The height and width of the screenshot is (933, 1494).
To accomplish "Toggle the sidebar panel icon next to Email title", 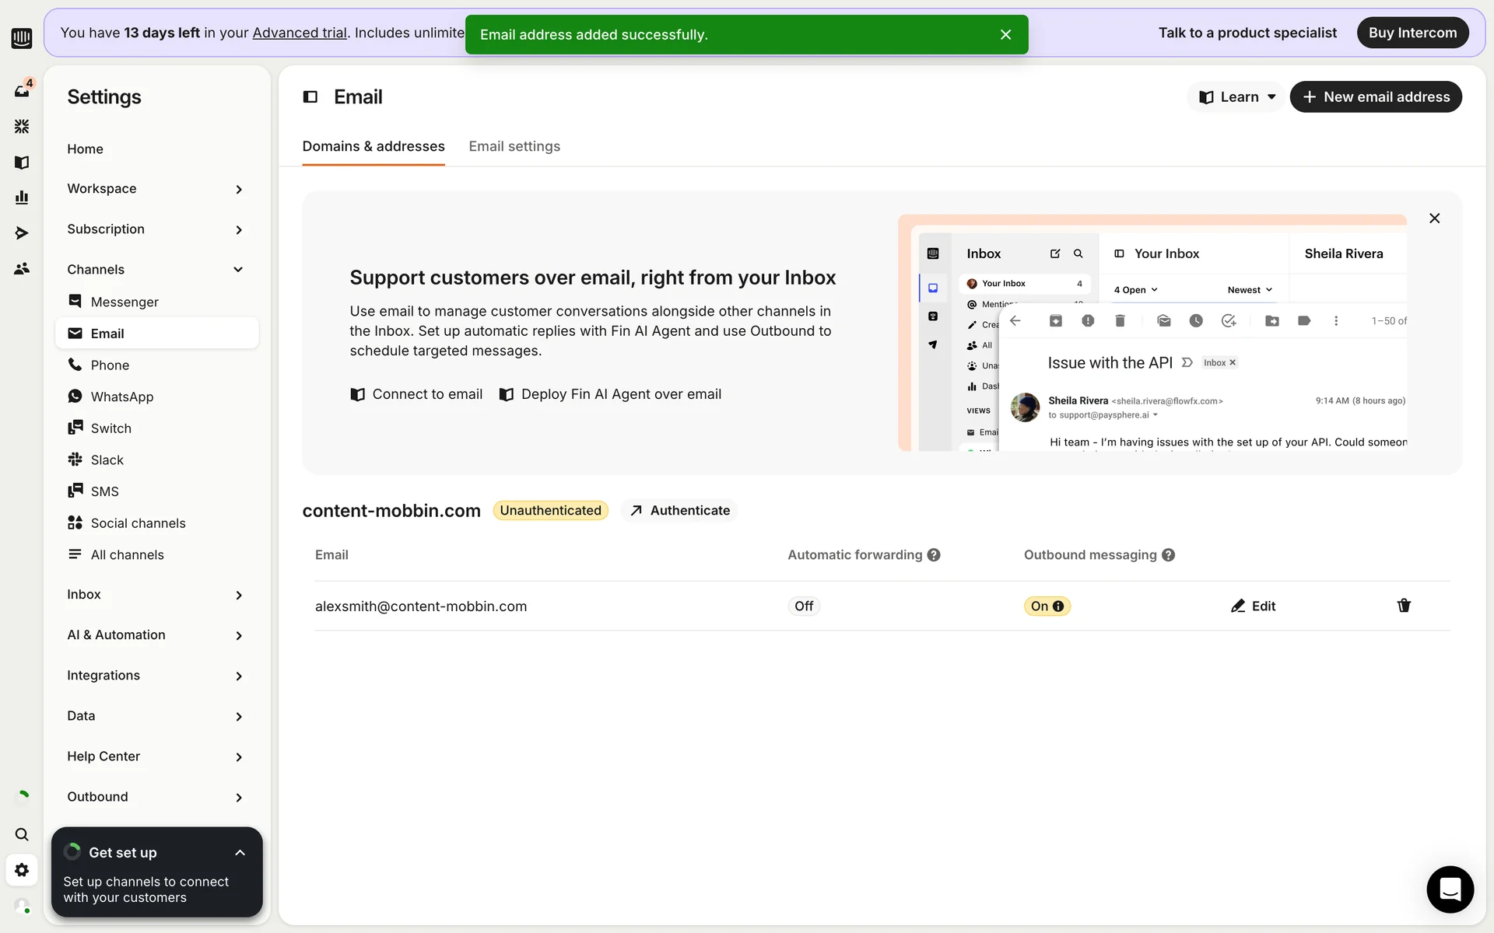I will pyautogui.click(x=310, y=97).
